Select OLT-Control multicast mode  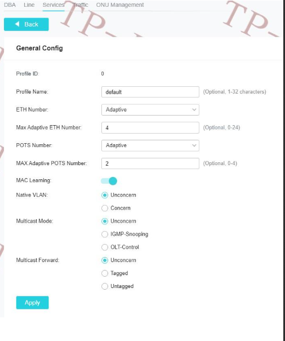pyautogui.click(x=105, y=247)
